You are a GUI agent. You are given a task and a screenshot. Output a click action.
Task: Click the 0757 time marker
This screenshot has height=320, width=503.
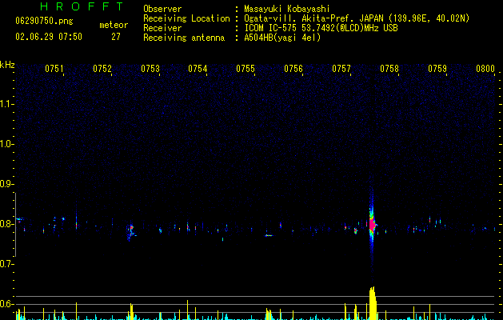[x=341, y=69]
